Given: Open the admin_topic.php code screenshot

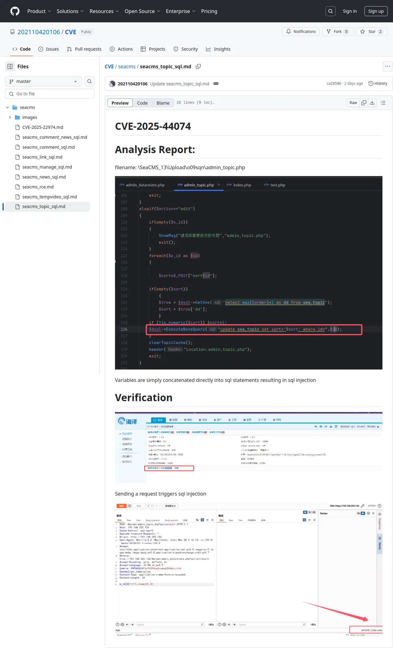Looking at the screenshot, I should pos(249,273).
